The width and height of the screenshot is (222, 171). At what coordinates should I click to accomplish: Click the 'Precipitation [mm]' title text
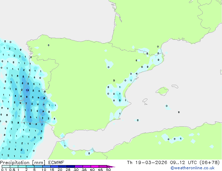(23, 163)
